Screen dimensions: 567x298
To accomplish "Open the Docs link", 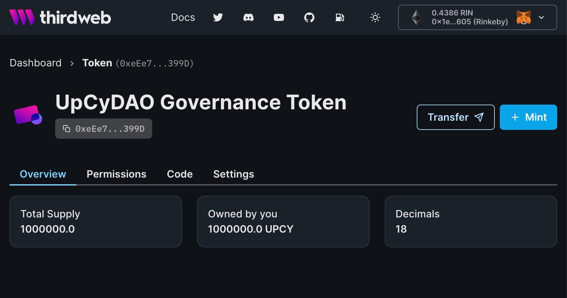I will [183, 17].
